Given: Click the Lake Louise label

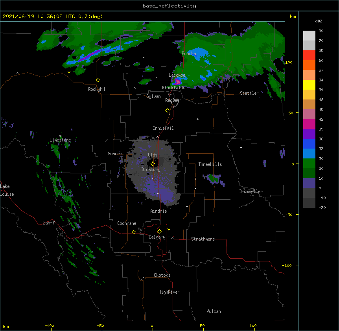Looking at the screenshot, I should (7, 190).
